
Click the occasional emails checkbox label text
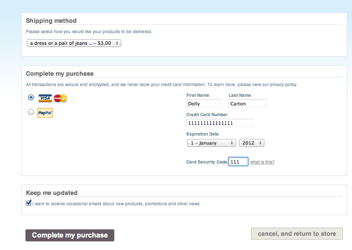coord(116,204)
